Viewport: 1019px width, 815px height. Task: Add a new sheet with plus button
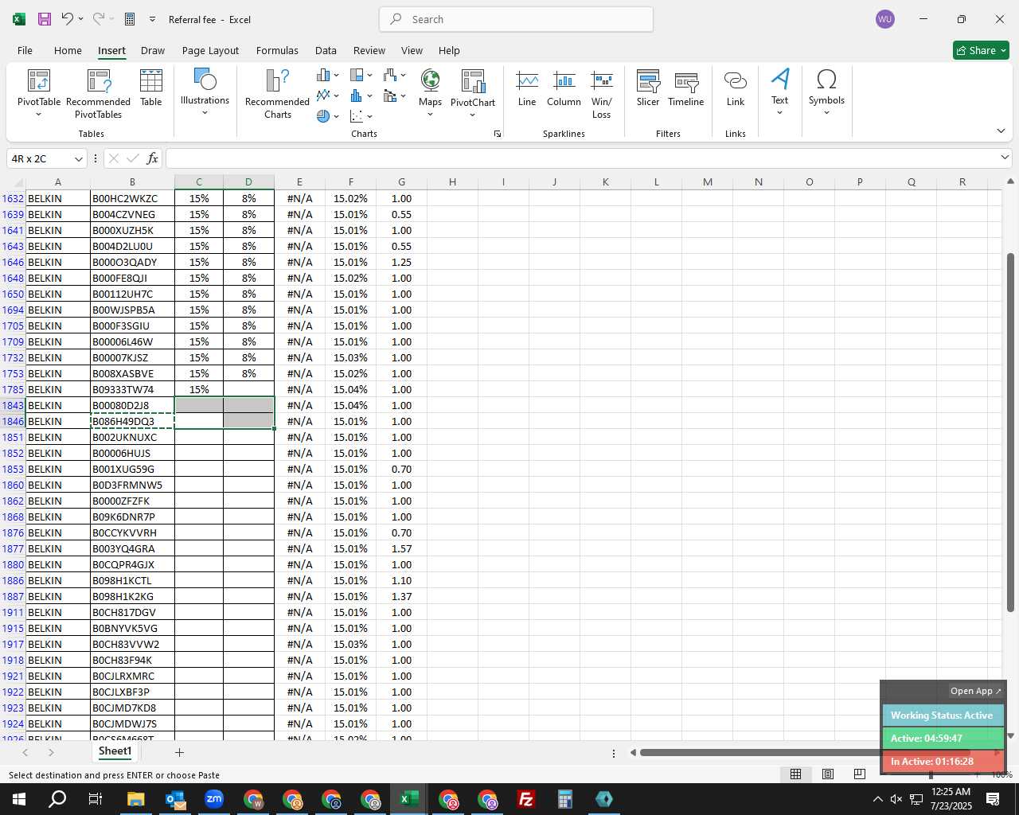pos(179,752)
